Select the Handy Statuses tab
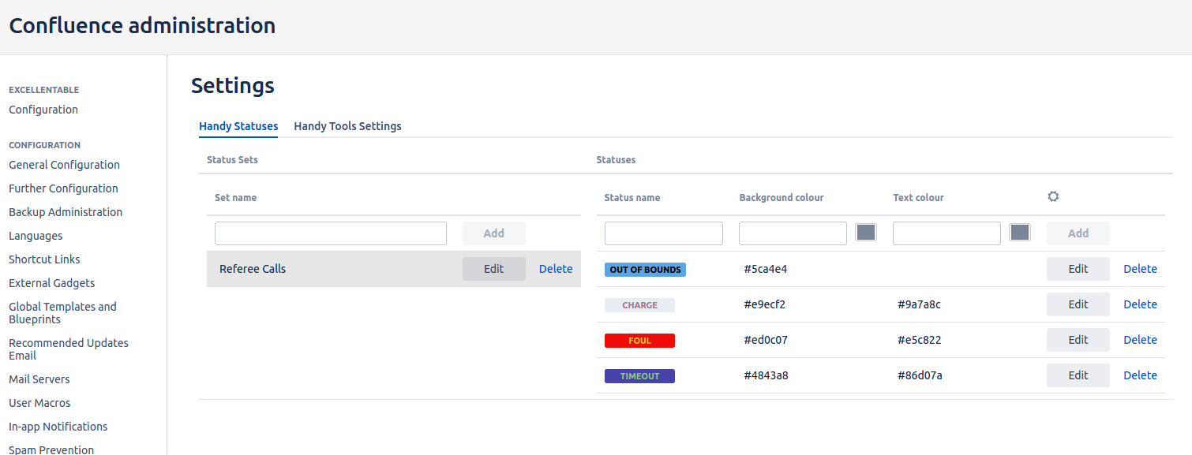 [238, 126]
